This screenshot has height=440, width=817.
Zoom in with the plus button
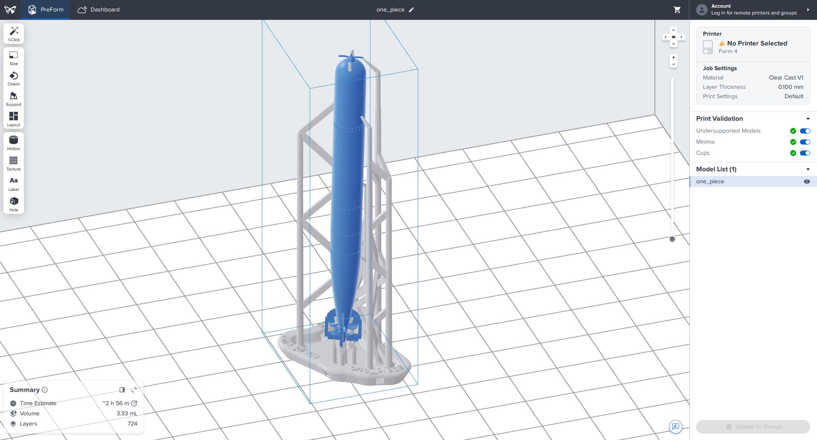coord(673,57)
